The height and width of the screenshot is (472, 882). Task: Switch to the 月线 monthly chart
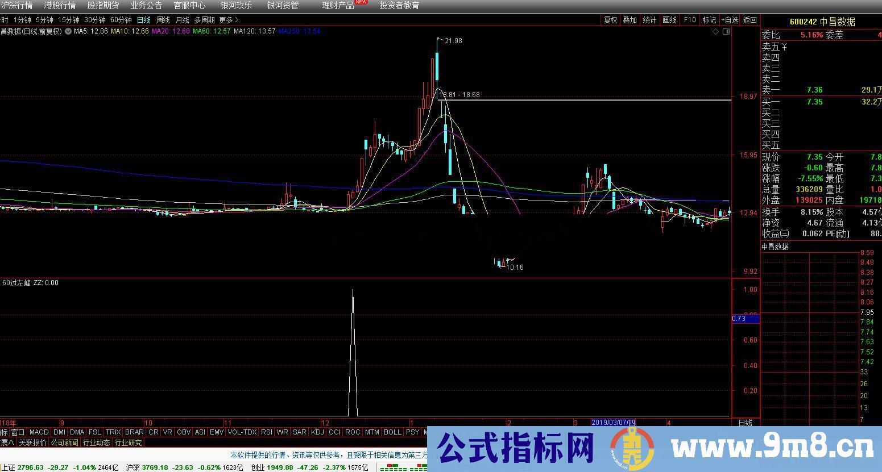click(182, 20)
